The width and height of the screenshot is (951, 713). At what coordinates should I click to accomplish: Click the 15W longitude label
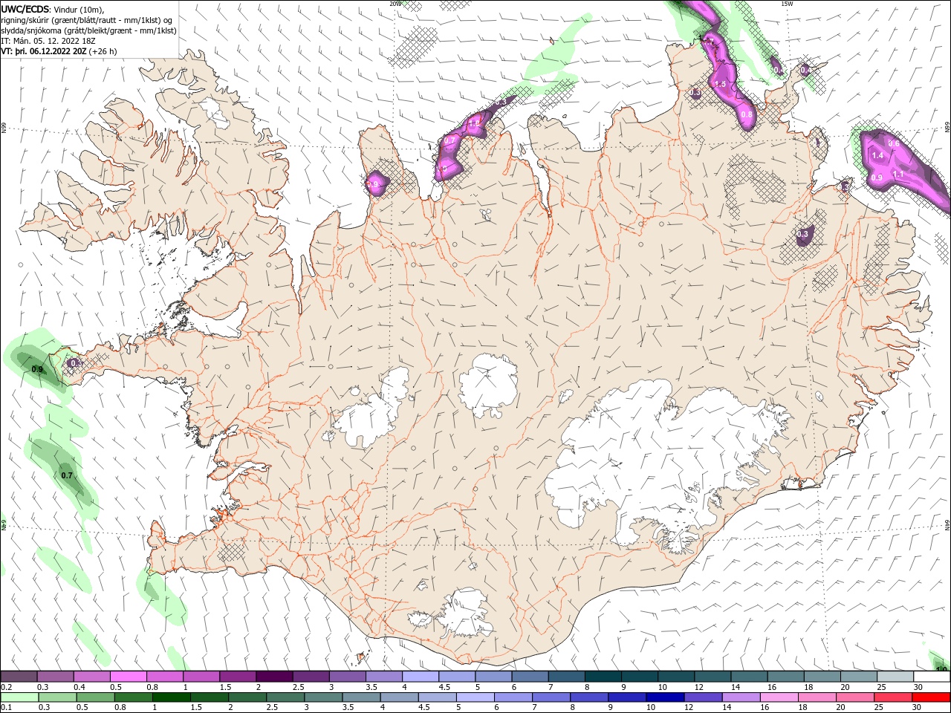(787, 4)
